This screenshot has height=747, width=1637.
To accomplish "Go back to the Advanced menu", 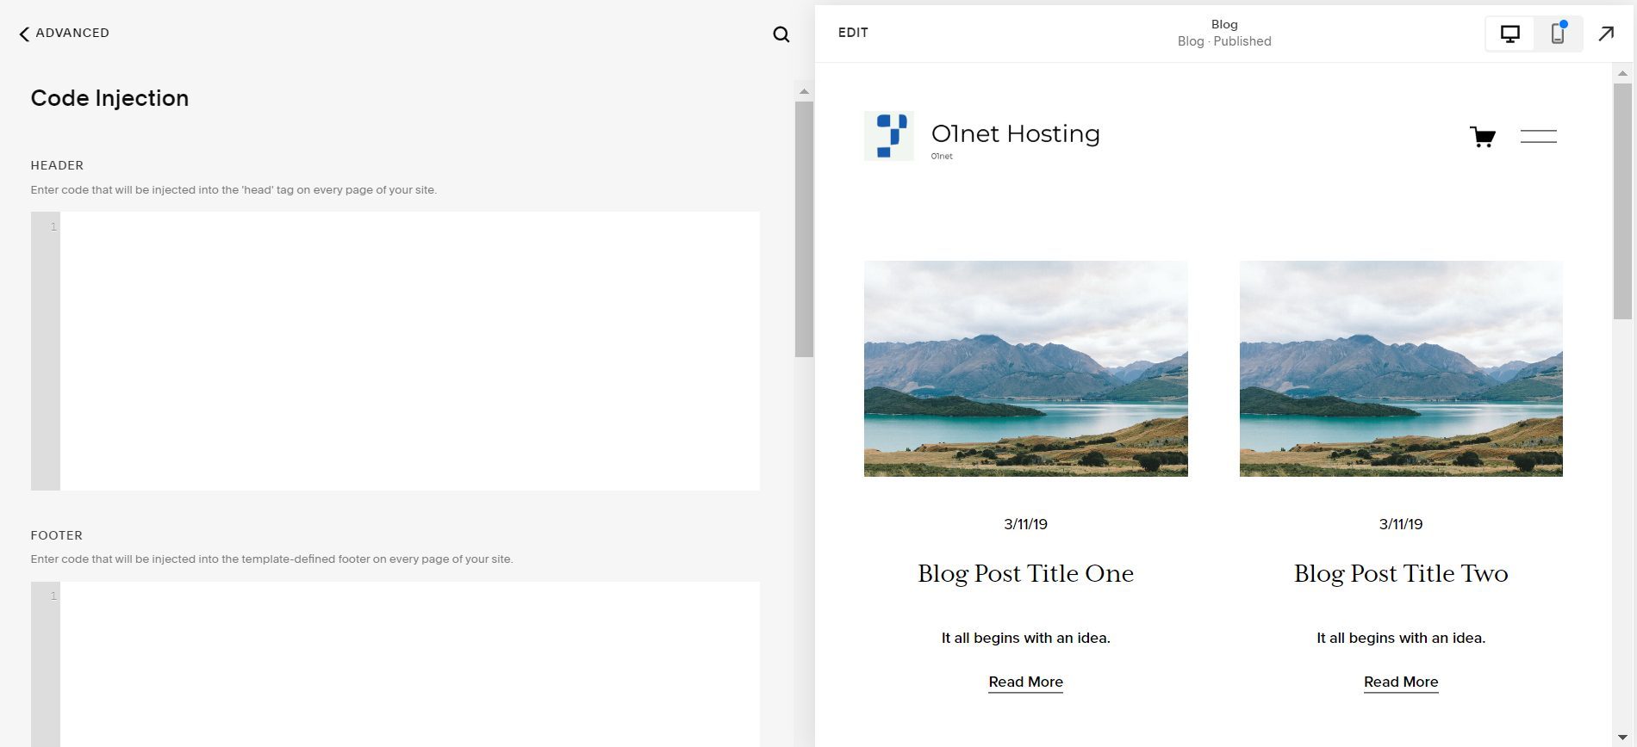I will coord(64,33).
